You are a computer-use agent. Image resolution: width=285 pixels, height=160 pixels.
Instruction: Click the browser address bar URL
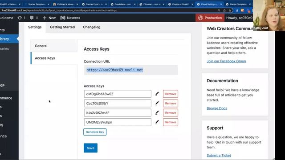coord(59,11)
